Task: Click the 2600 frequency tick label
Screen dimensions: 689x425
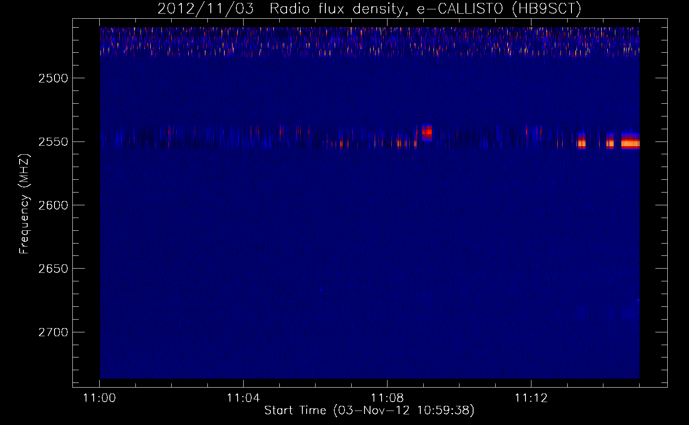Action: tap(53, 205)
